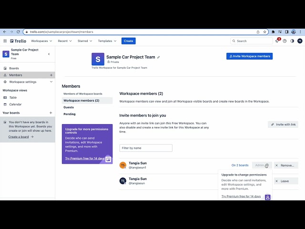The width and height of the screenshot is (305, 229).
Task: Open On 2 boards link
Action: click(240, 165)
